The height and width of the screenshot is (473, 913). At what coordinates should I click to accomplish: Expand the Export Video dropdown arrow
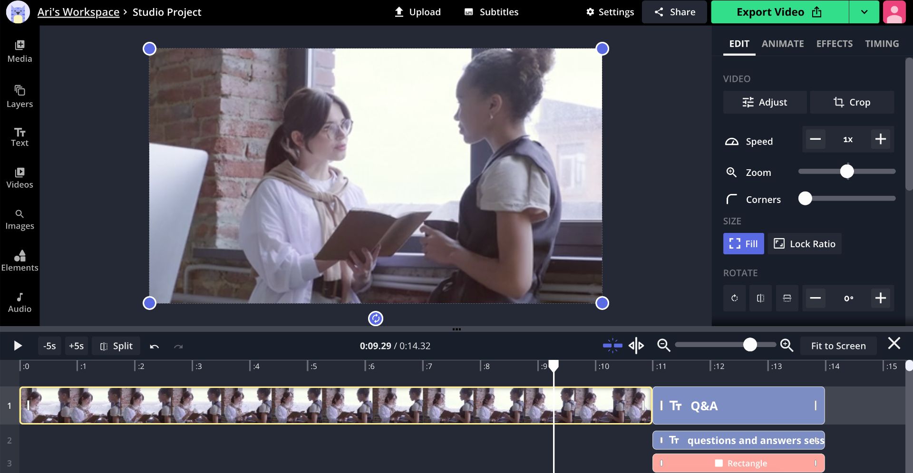coord(864,12)
